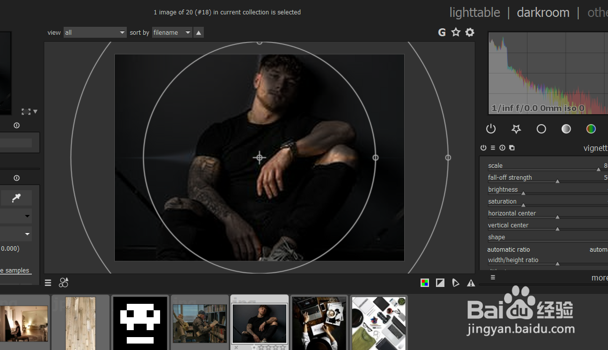
Task: Select the darkroom view tab
Action: (x=543, y=12)
